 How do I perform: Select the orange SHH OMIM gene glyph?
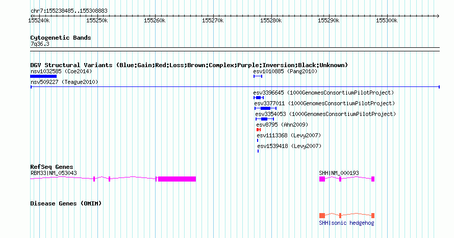pos(346,215)
